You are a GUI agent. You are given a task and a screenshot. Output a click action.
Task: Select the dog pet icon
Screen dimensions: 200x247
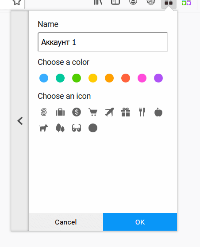(x=44, y=128)
